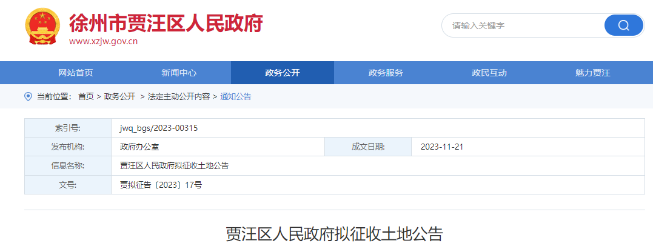Click document number 贾拟征告〔2023〕17号
Viewport: 653px width, 249px height.
pyautogui.click(x=161, y=185)
